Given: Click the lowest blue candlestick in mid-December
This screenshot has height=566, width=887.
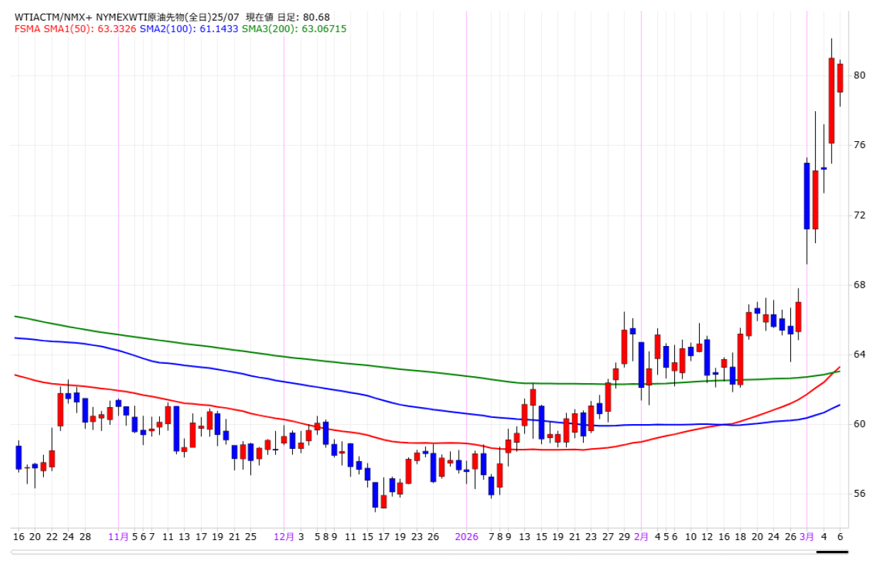Looking at the screenshot, I should pyautogui.click(x=375, y=495).
